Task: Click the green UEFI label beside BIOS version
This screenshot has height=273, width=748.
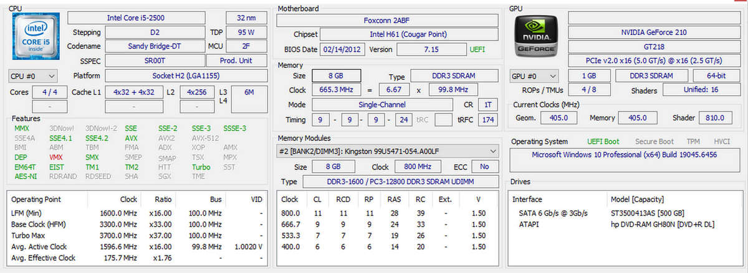Action: pos(477,49)
